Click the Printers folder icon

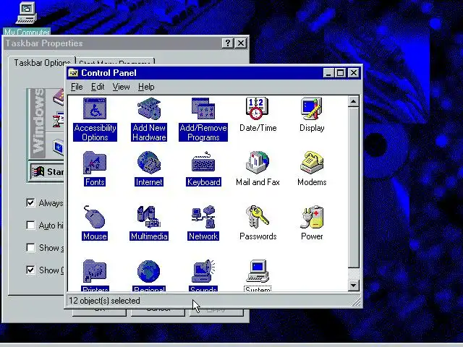pyautogui.click(x=95, y=271)
